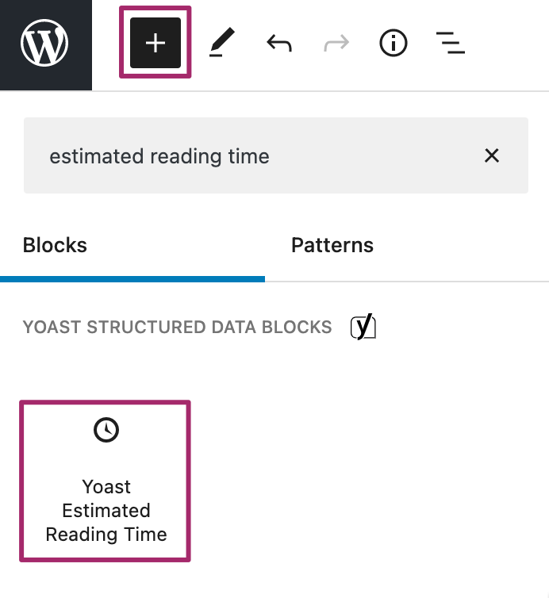Click the "Yoast Structured Data Blocks" heading
549x598 pixels.
click(177, 327)
